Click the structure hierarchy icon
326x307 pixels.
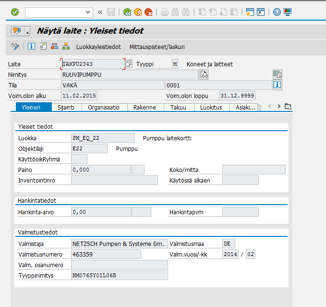coord(66,46)
